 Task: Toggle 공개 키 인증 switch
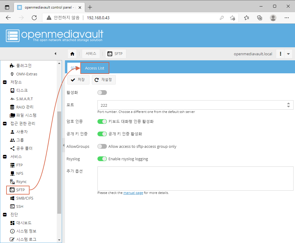coord(102,134)
